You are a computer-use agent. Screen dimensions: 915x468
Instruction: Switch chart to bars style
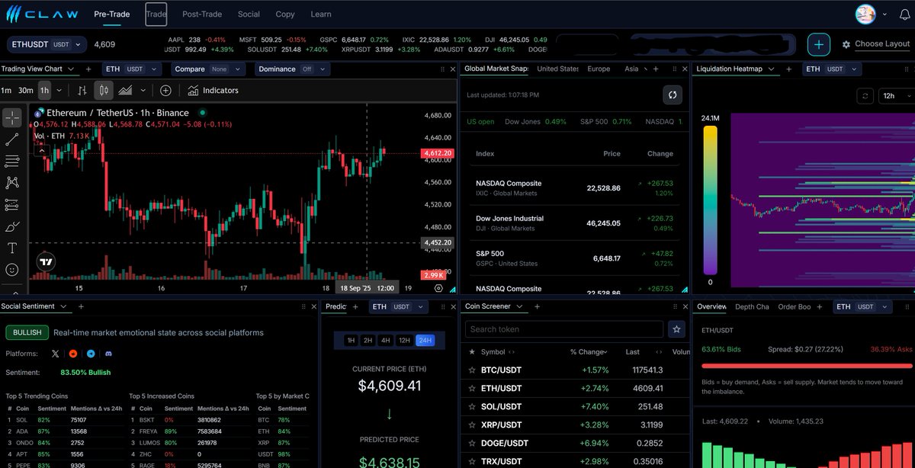click(x=82, y=90)
